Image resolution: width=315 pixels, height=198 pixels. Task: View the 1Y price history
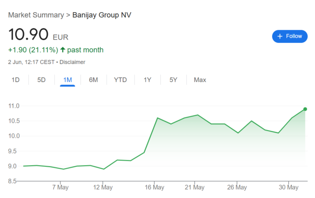point(147,80)
